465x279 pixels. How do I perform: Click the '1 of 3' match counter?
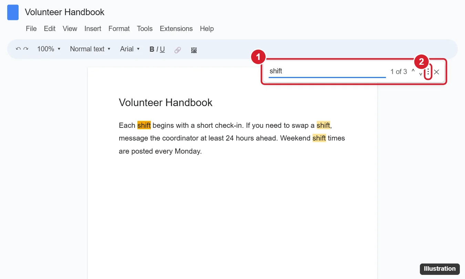(x=399, y=72)
